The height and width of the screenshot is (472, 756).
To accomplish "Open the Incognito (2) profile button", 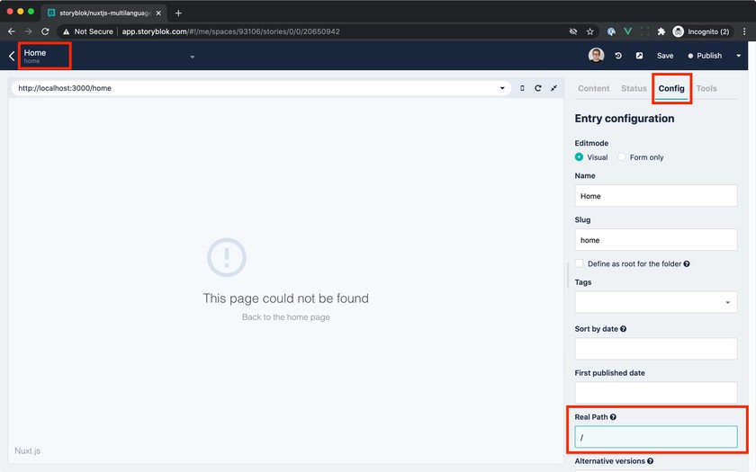I will click(703, 31).
